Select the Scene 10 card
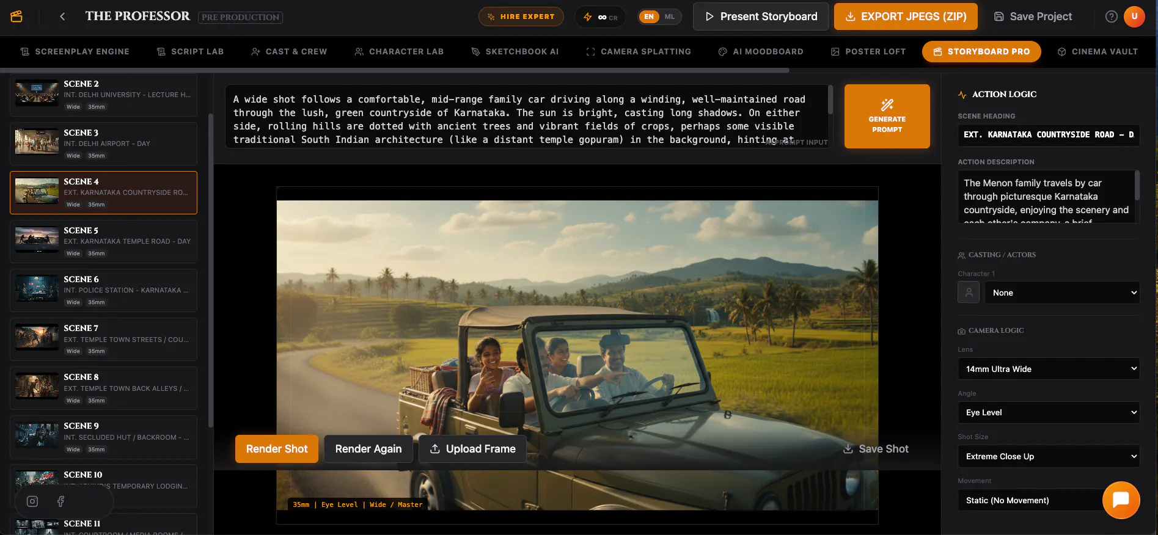Image resolution: width=1158 pixels, height=535 pixels. pyautogui.click(x=103, y=486)
